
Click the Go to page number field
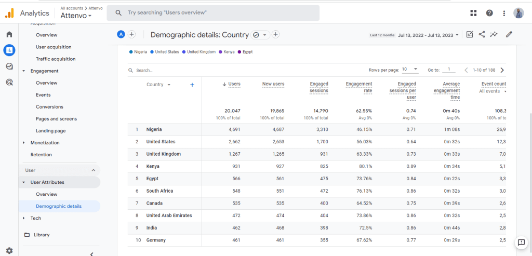(x=448, y=70)
